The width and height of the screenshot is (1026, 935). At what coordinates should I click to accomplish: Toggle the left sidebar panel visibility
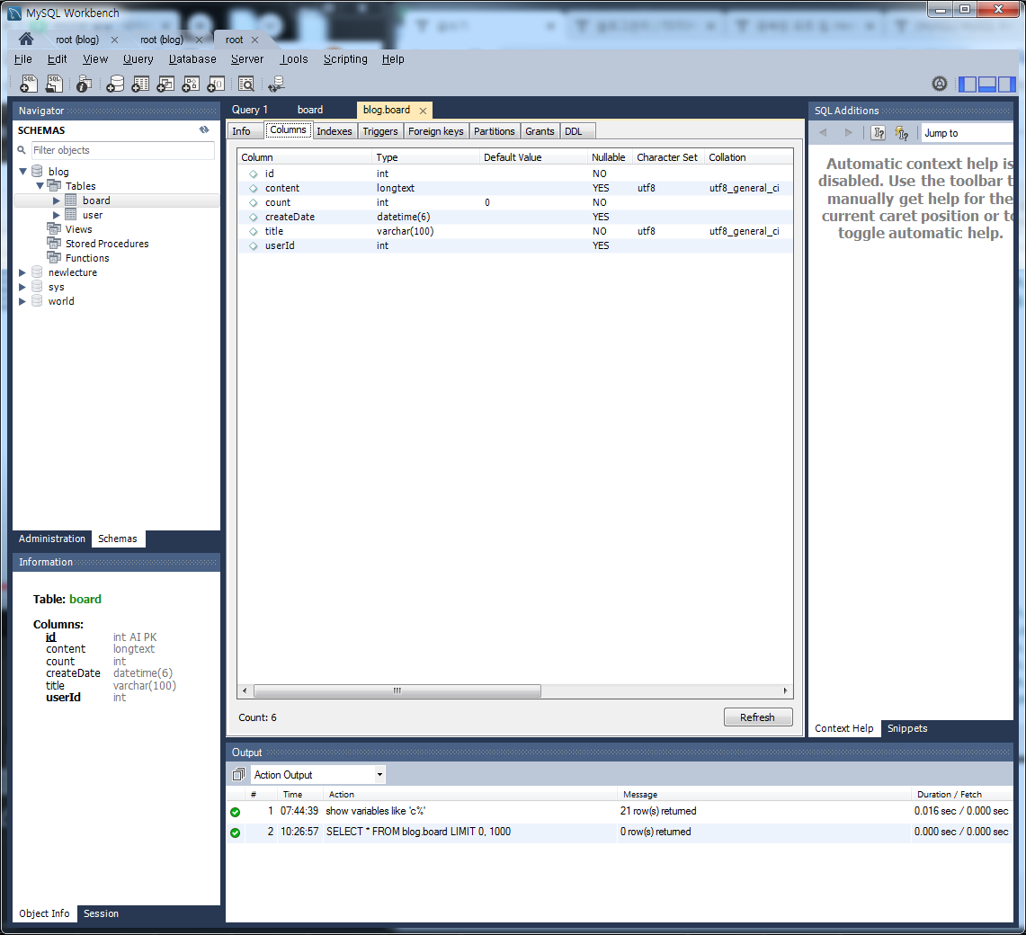tap(968, 84)
